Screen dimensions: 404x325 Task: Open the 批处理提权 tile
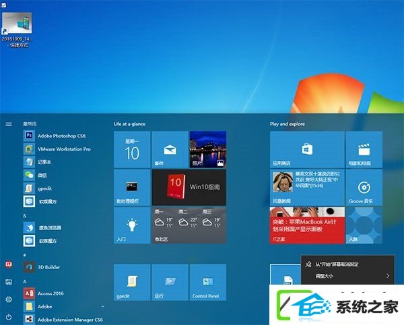coord(132,188)
